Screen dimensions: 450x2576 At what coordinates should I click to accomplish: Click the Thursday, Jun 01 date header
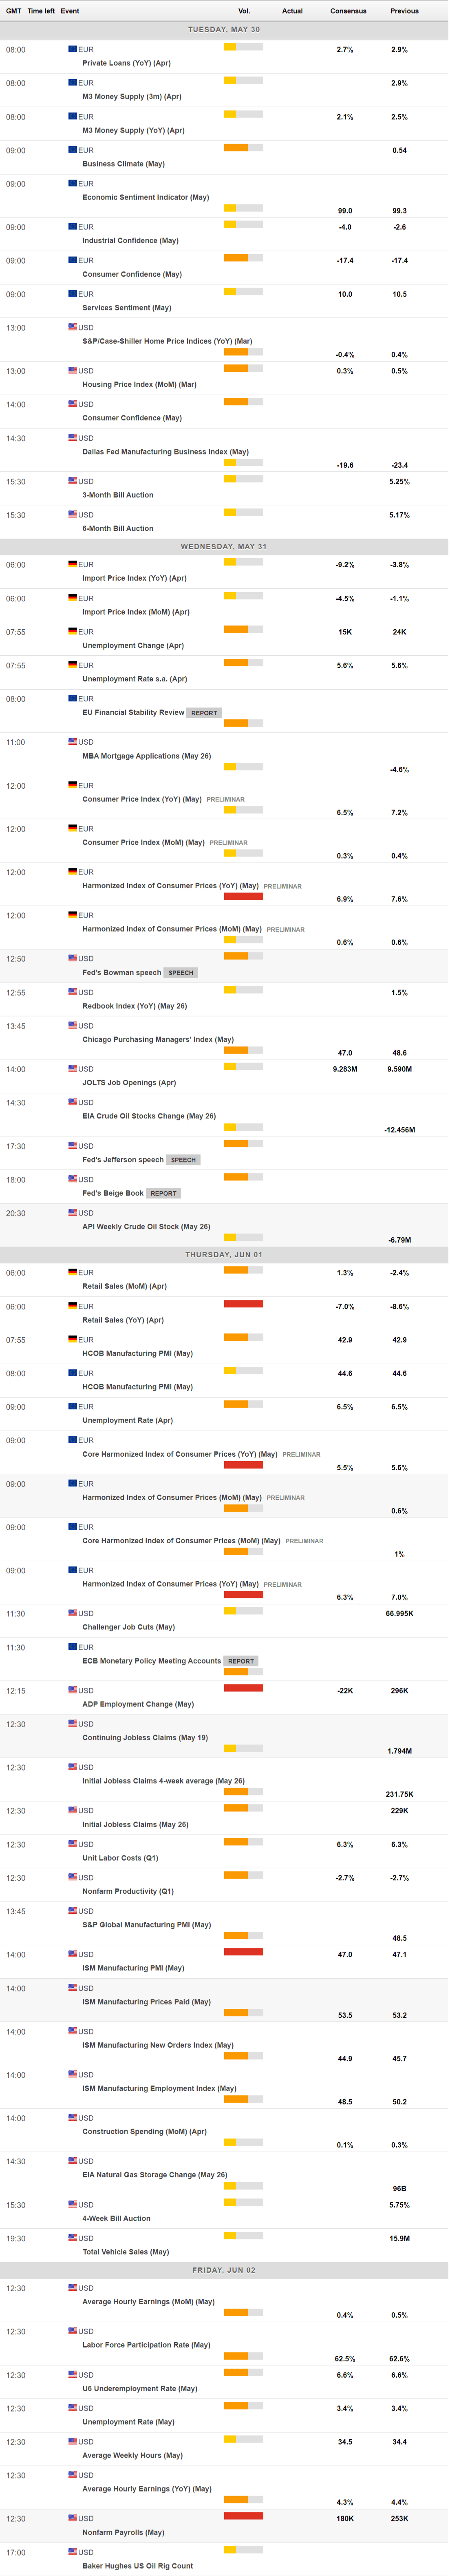pyautogui.click(x=224, y=1254)
